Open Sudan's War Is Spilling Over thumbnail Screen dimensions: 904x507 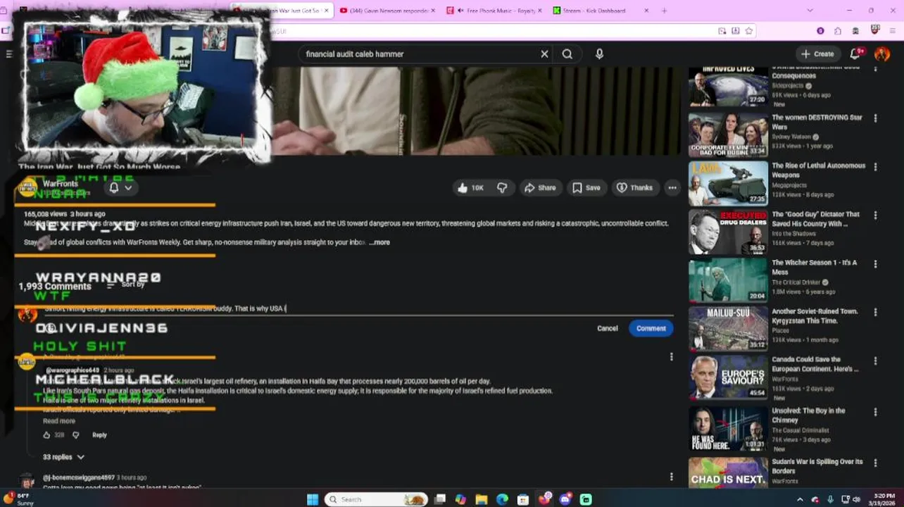tap(728, 473)
